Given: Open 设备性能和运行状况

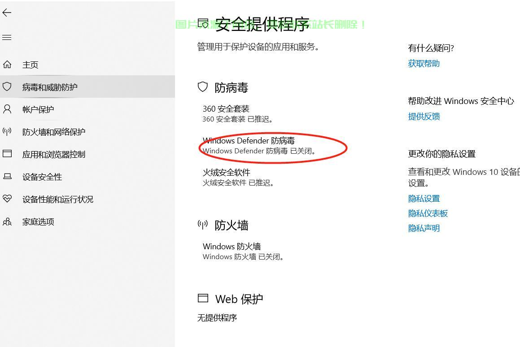Looking at the screenshot, I should point(58,199).
